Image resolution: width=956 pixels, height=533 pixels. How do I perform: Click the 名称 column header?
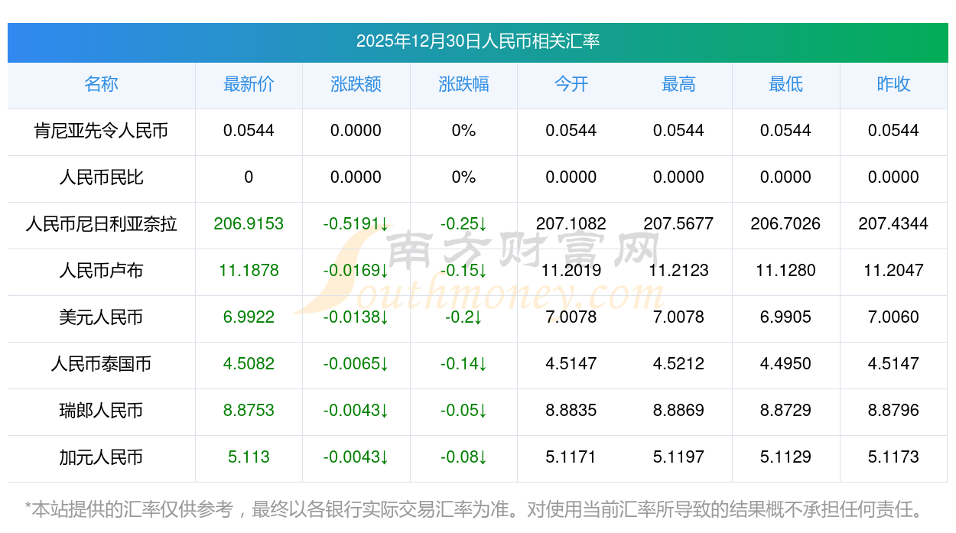tap(101, 84)
